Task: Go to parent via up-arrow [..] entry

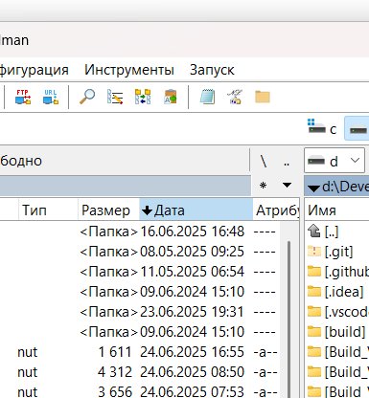Action: [323, 232]
